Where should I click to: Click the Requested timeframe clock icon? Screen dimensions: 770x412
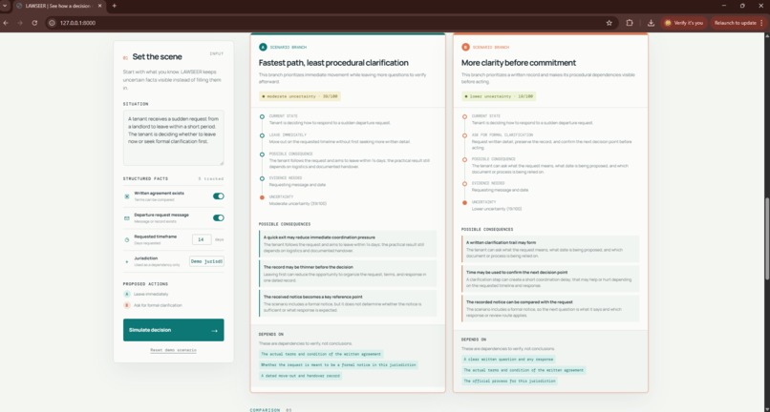tap(127, 239)
